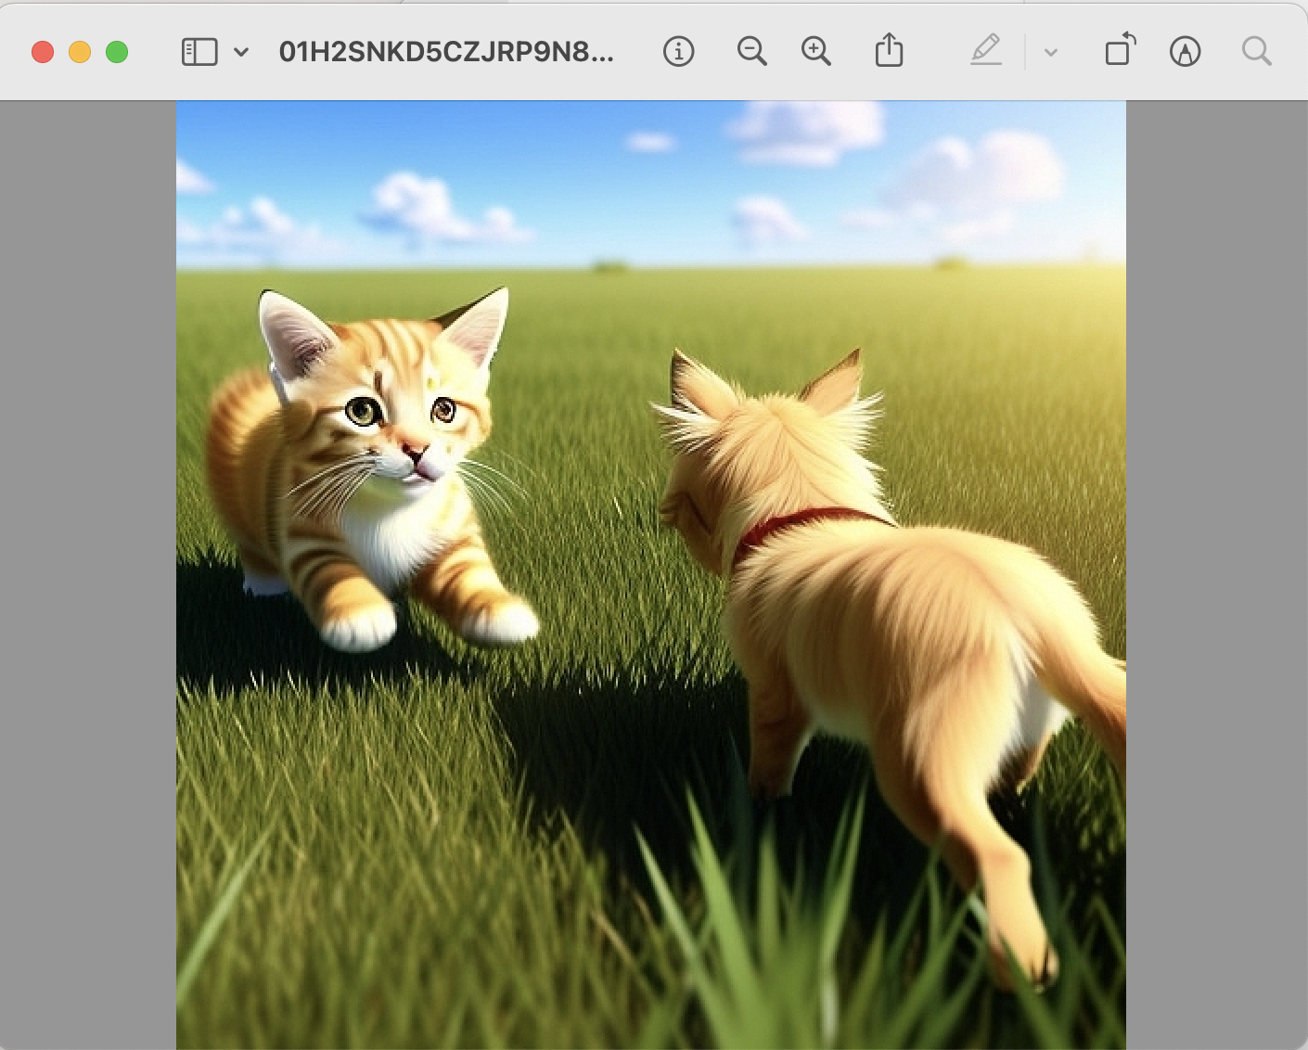Select the Highlight pen tool
Viewport: 1308px width, 1050px height.
click(x=985, y=51)
